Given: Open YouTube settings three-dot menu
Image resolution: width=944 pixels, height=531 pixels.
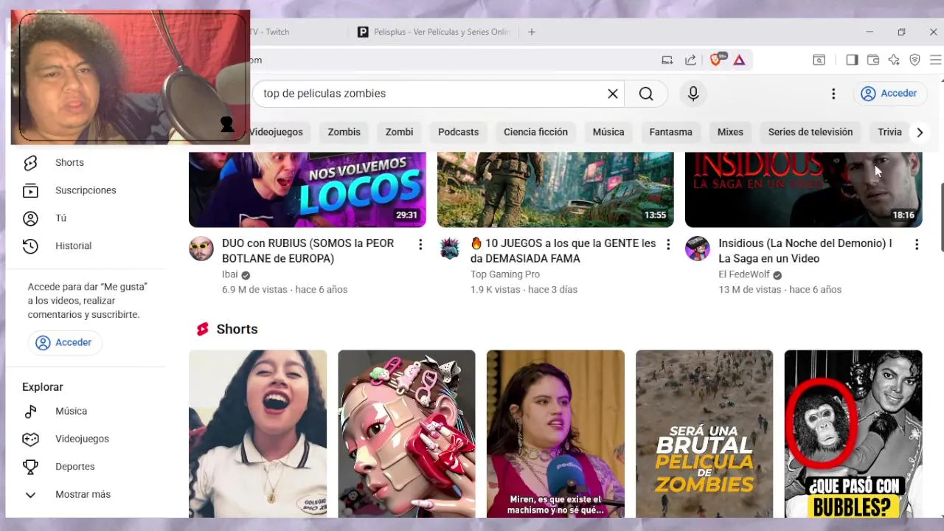Looking at the screenshot, I should [833, 94].
